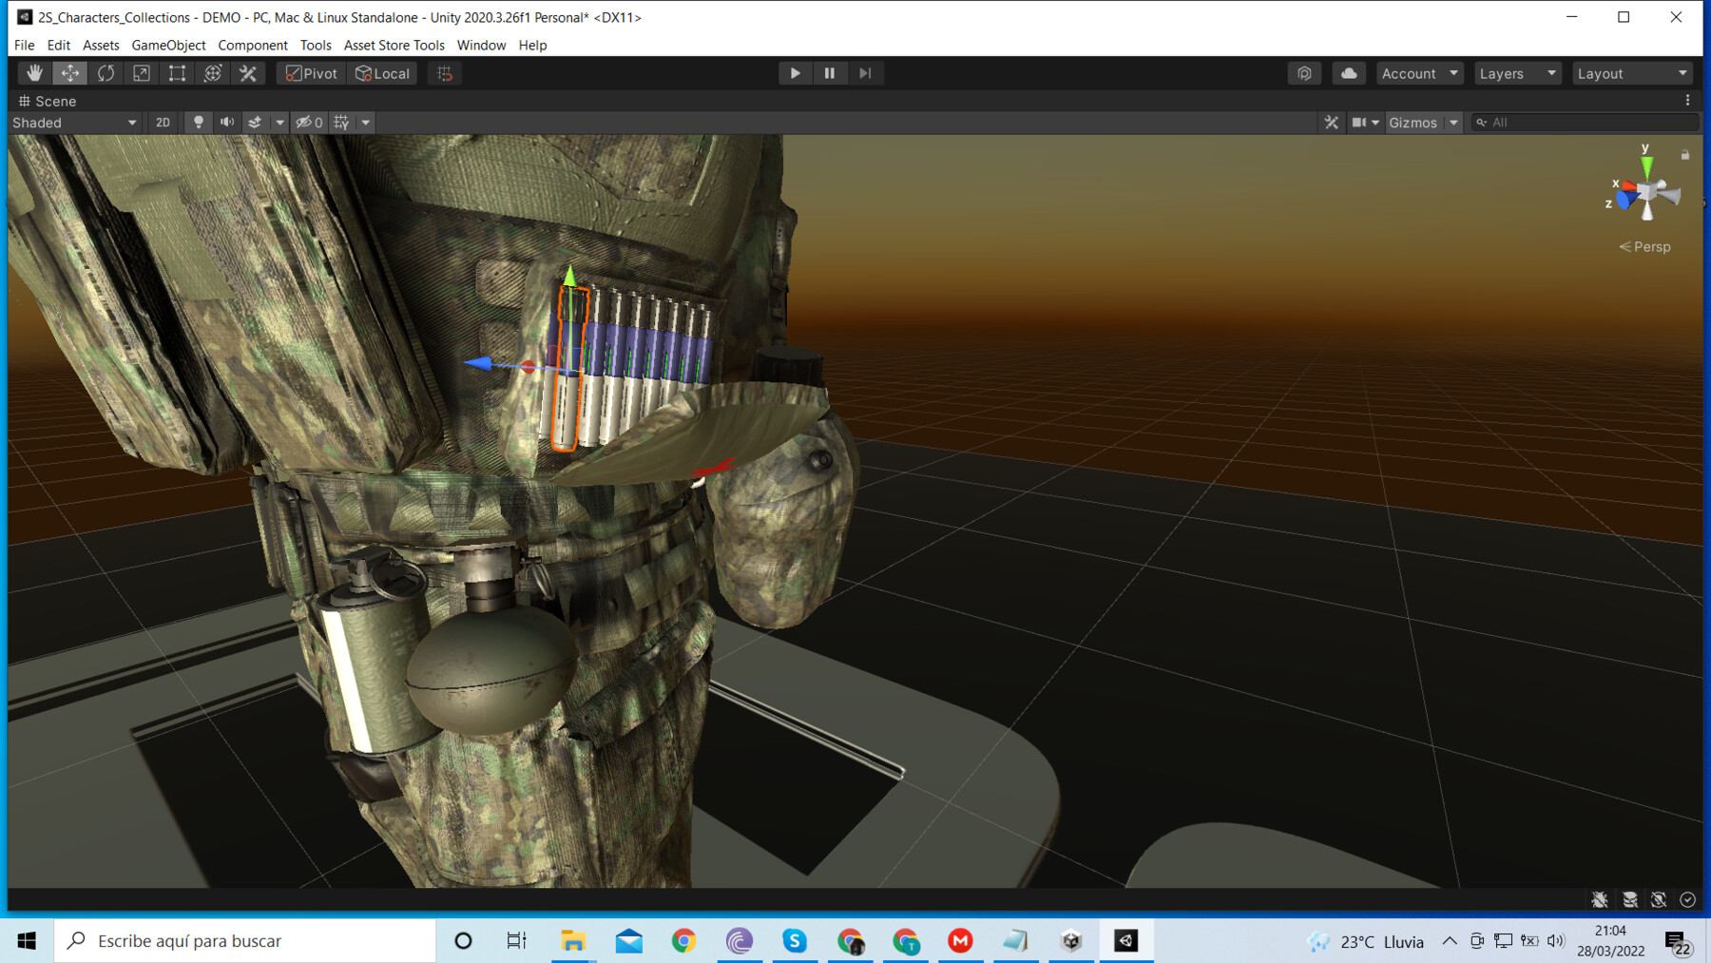
Task: Open Collab history button
Action: pyautogui.click(x=1304, y=73)
